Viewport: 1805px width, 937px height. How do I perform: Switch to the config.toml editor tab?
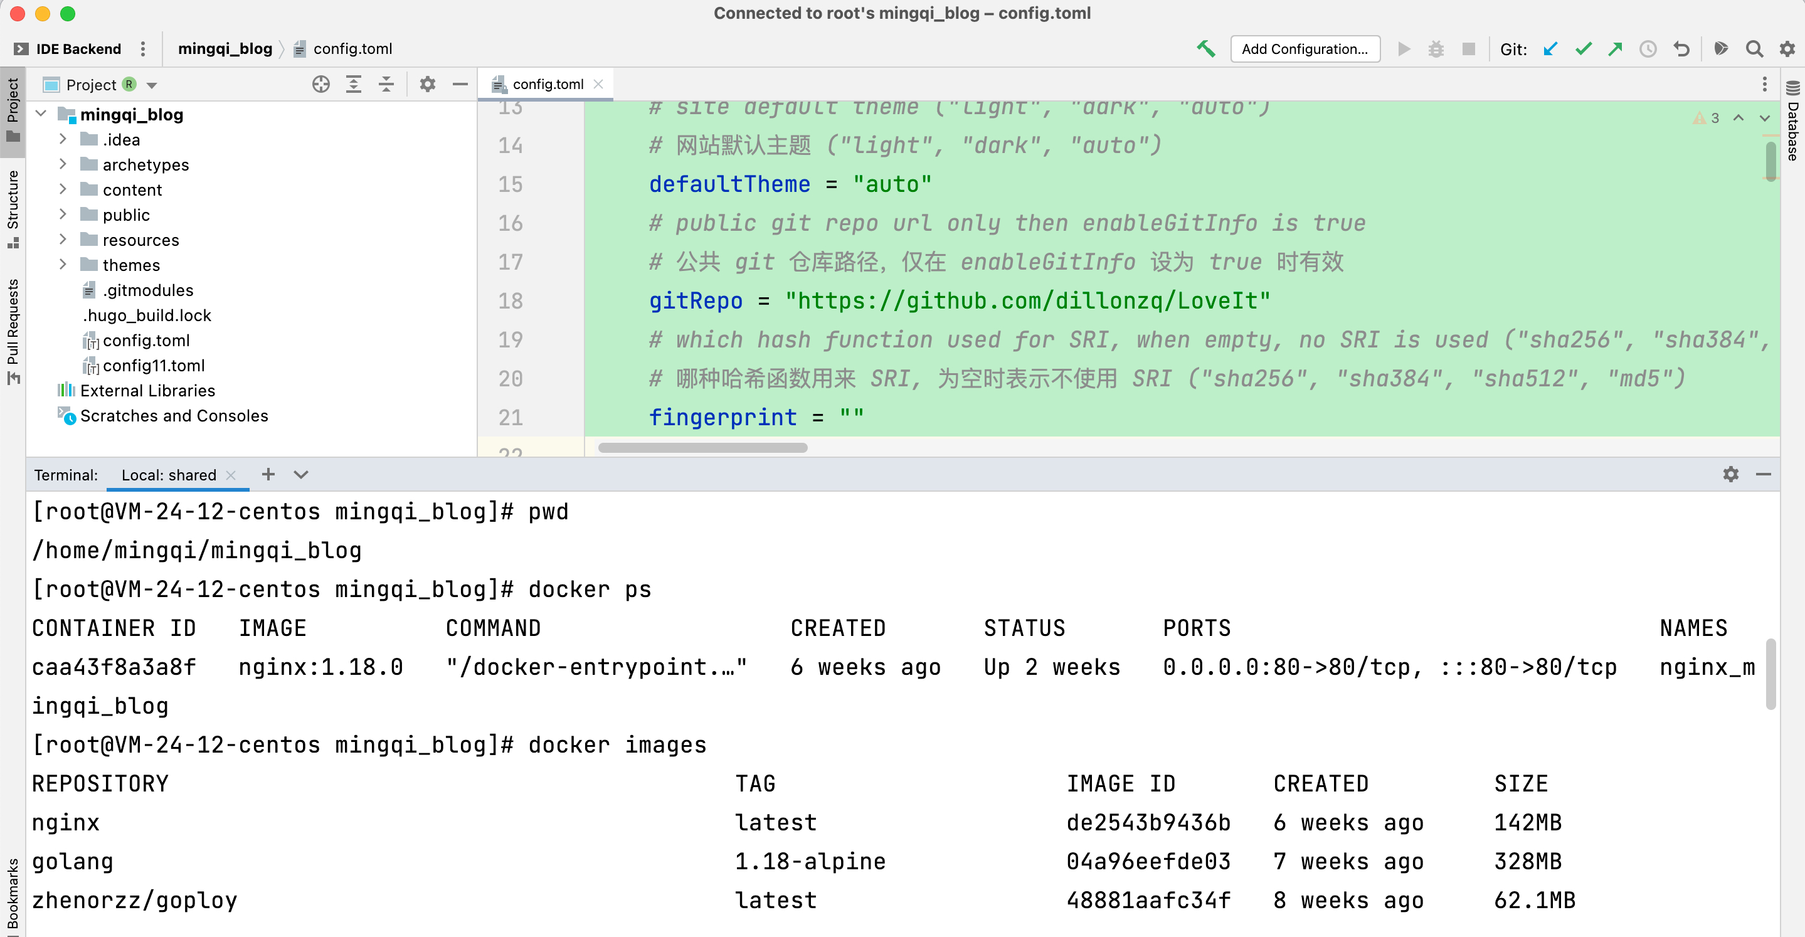click(548, 84)
